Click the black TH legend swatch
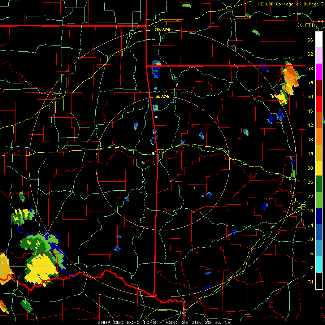Image resolution: width=325 pixels, height=325 pixels. pos(319,281)
